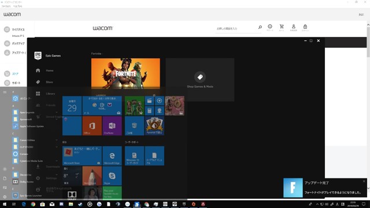Open Documents icon in Start menu rail
This screenshot has height=208, width=370.
[x=5, y=179]
